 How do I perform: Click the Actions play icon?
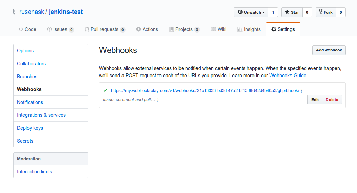pos(138,29)
